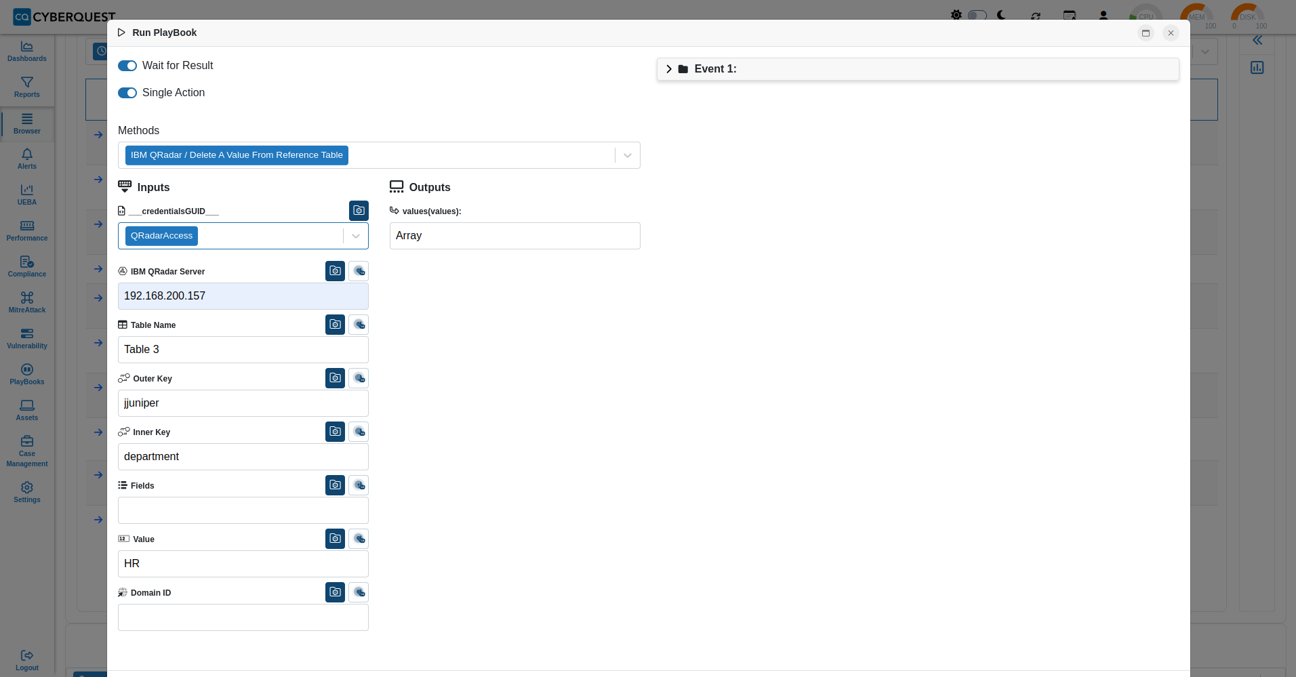Go to Browser in sidebar

click(x=27, y=123)
